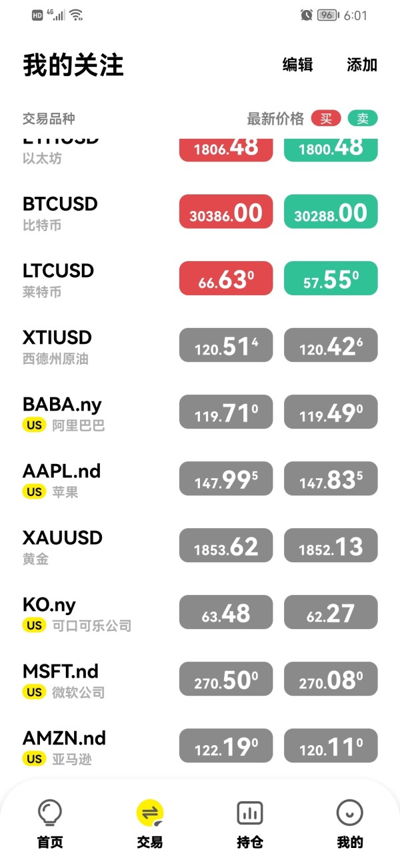Tap MSFT.nd buy price 270.50
This screenshot has width=400, height=868.
226,679
